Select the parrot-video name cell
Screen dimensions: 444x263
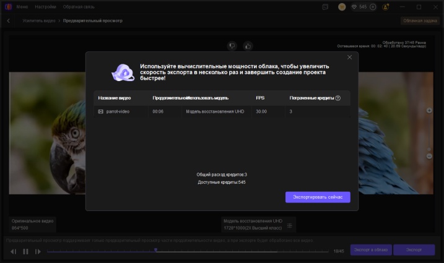point(121,111)
